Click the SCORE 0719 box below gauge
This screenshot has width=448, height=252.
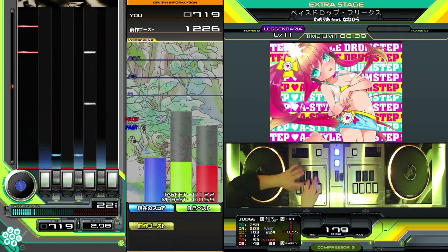pyautogui.click(x=57, y=226)
